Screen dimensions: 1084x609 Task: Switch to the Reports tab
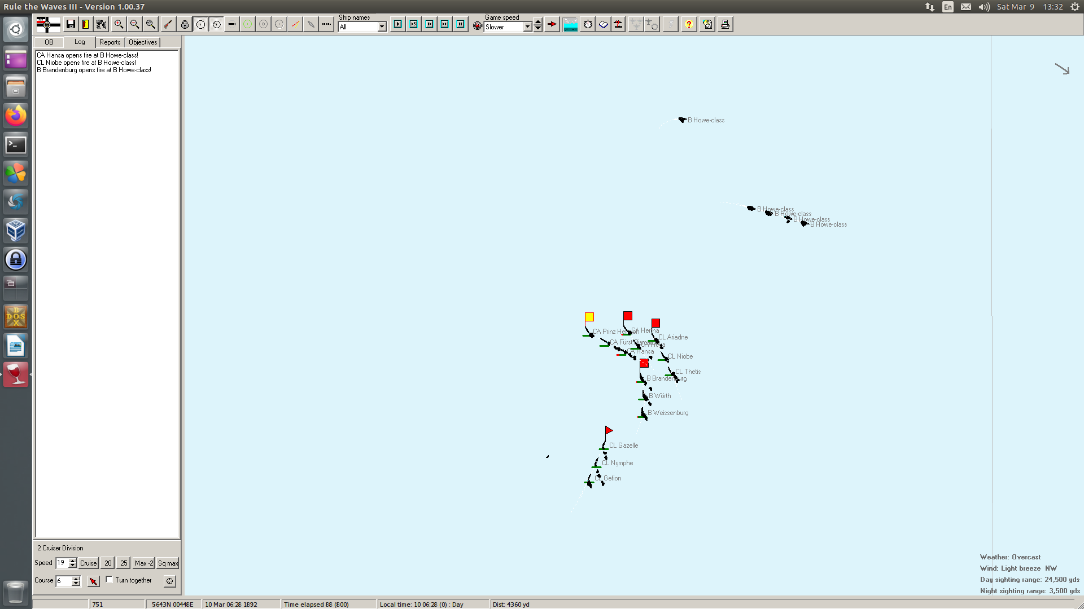pos(110,42)
